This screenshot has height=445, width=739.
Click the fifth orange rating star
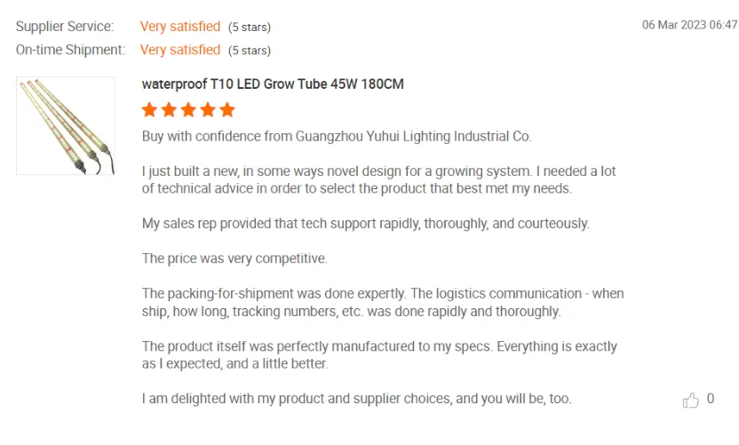click(227, 109)
